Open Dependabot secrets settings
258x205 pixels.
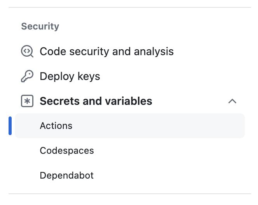click(x=66, y=175)
